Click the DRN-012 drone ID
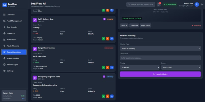 coord(41,50)
